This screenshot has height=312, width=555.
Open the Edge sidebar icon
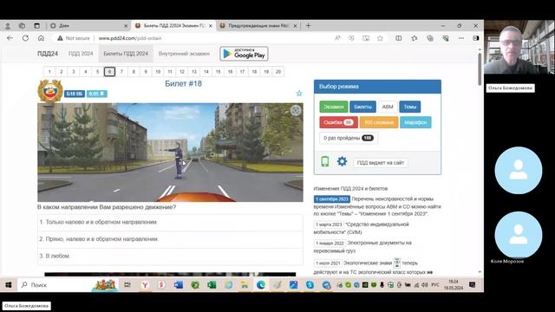tap(476, 38)
